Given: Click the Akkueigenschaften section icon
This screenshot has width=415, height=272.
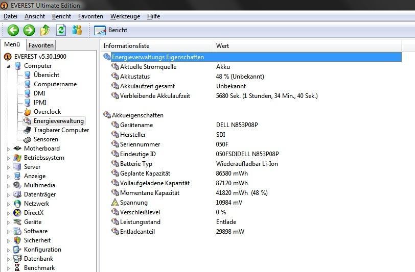Looking at the screenshot, I should click(107, 115).
